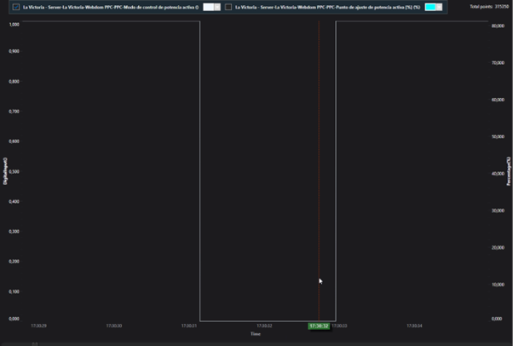Click the 0,500 value on left axis

coord(14,171)
